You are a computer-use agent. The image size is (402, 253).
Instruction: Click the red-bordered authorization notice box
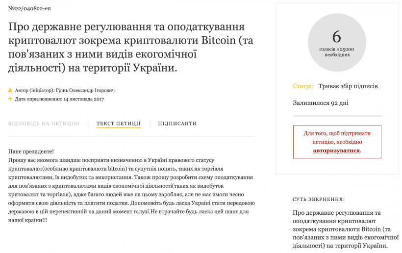click(337, 142)
